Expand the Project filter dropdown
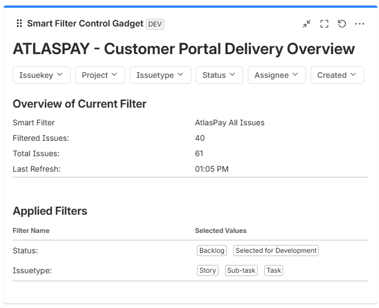The width and height of the screenshot is (379, 308). [100, 75]
